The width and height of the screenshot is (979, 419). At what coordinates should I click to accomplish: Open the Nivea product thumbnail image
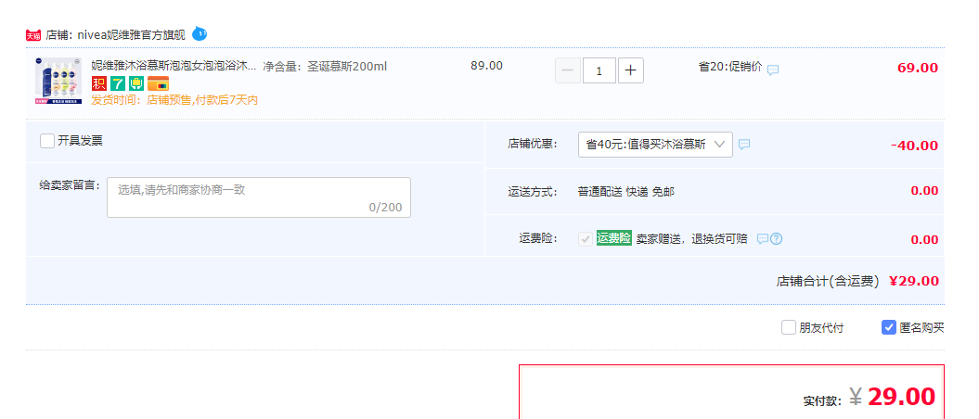point(58,81)
